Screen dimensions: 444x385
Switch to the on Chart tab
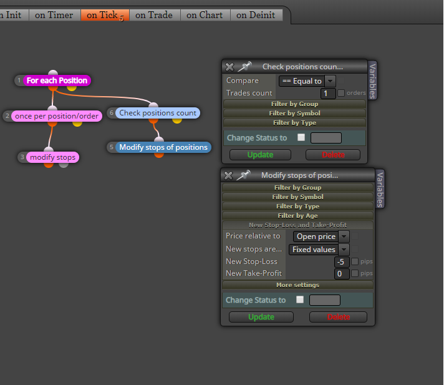205,15
